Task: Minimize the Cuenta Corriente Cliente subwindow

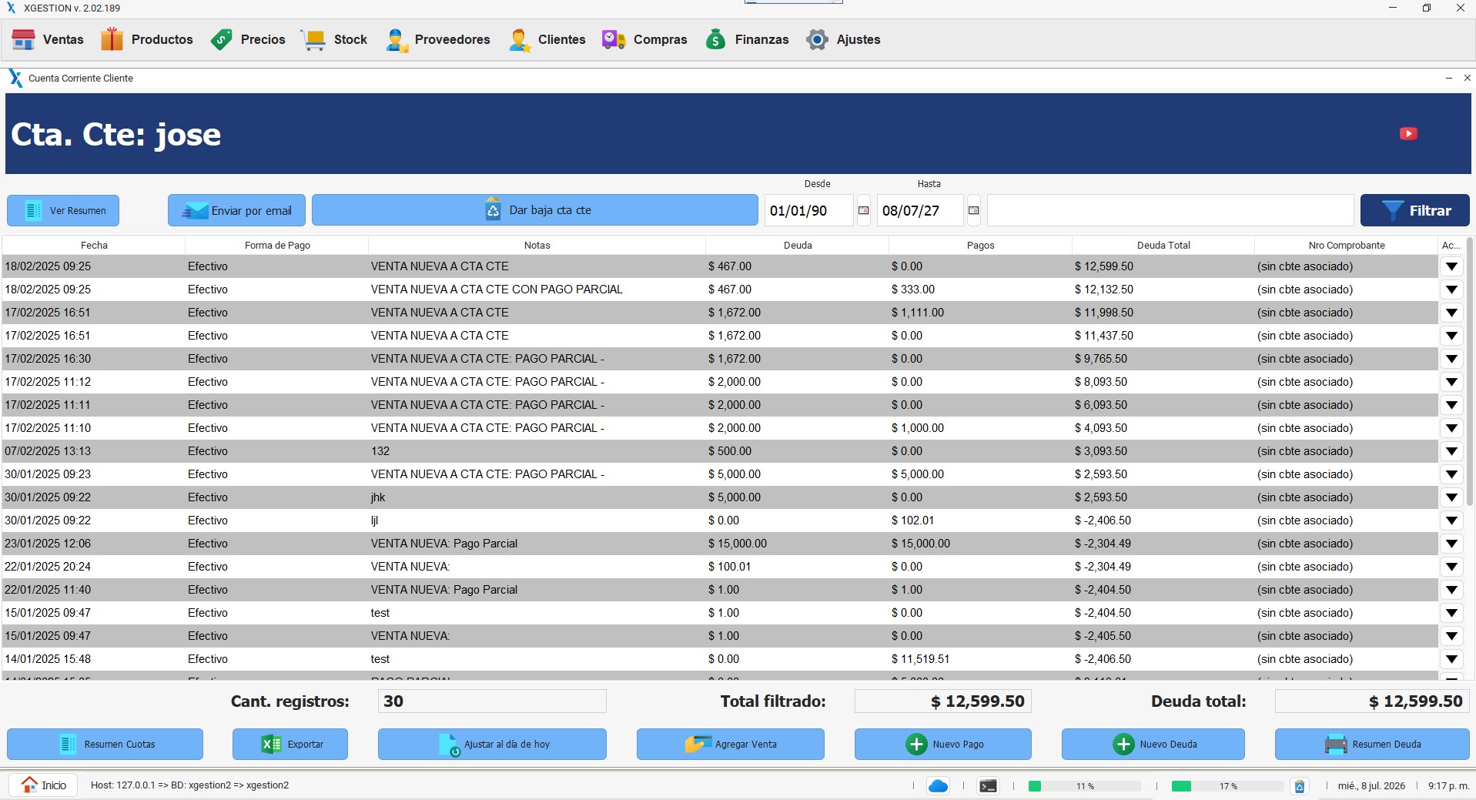Action: 1448,78
